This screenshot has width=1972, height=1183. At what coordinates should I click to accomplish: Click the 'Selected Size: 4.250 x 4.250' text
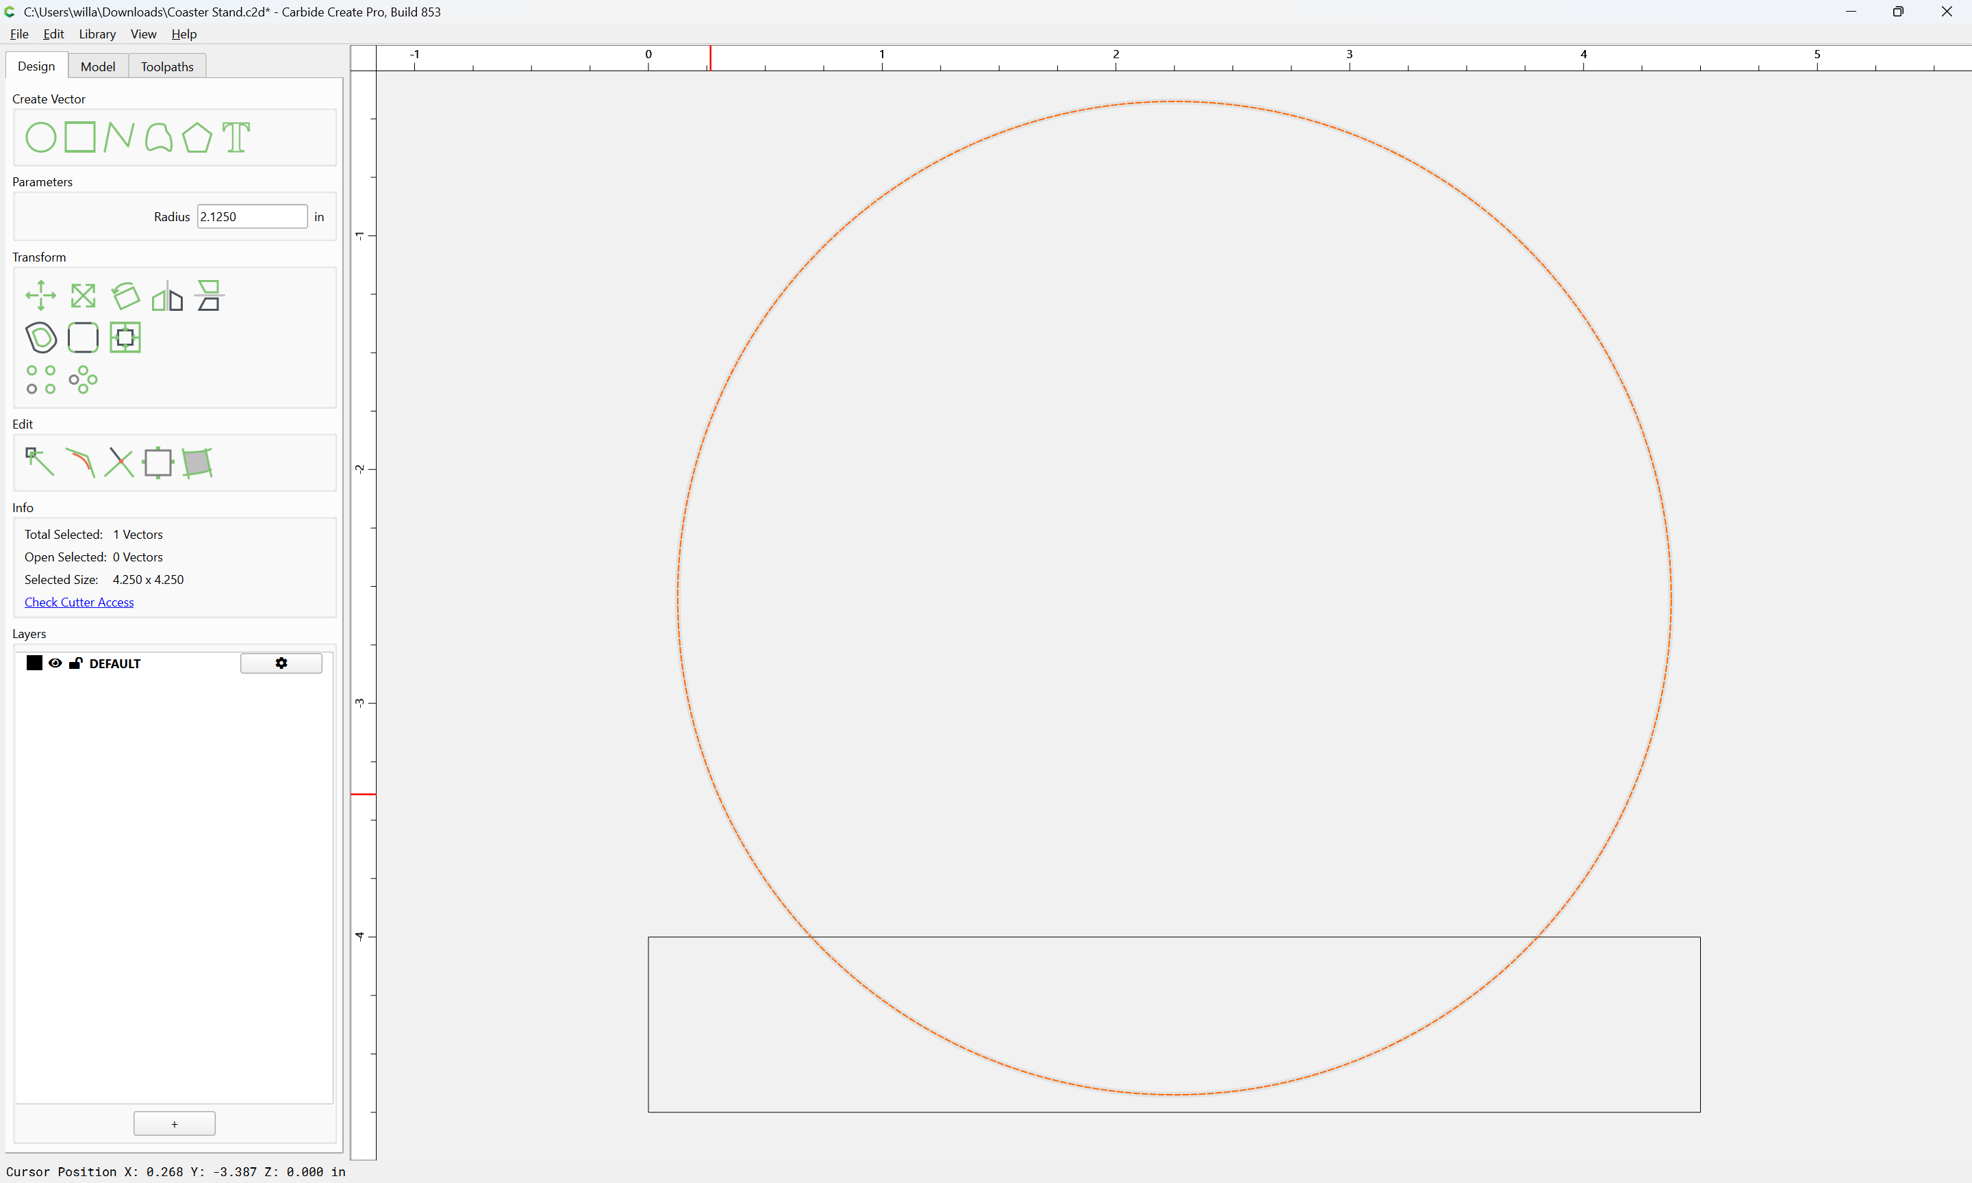click(x=103, y=581)
